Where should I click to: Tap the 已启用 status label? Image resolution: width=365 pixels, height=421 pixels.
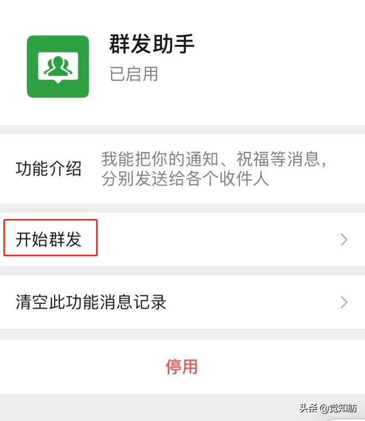[x=133, y=74]
